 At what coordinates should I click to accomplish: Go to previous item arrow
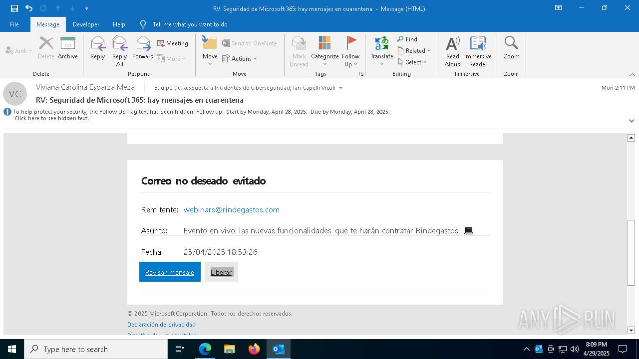click(x=58, y=8)
